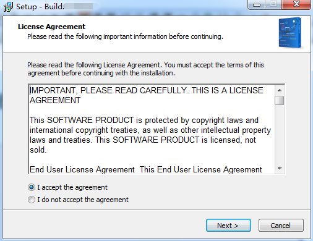313x241 pixels.
Task: Click the "License Agreement" bold heading
Action: 51,27
